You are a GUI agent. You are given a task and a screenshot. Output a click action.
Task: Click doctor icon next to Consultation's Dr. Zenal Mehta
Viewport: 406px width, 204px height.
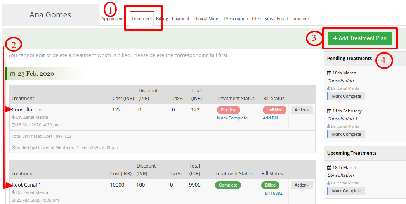[14, 117]
